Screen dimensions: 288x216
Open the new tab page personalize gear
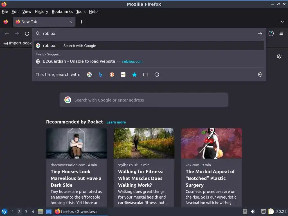click(279, 56)
